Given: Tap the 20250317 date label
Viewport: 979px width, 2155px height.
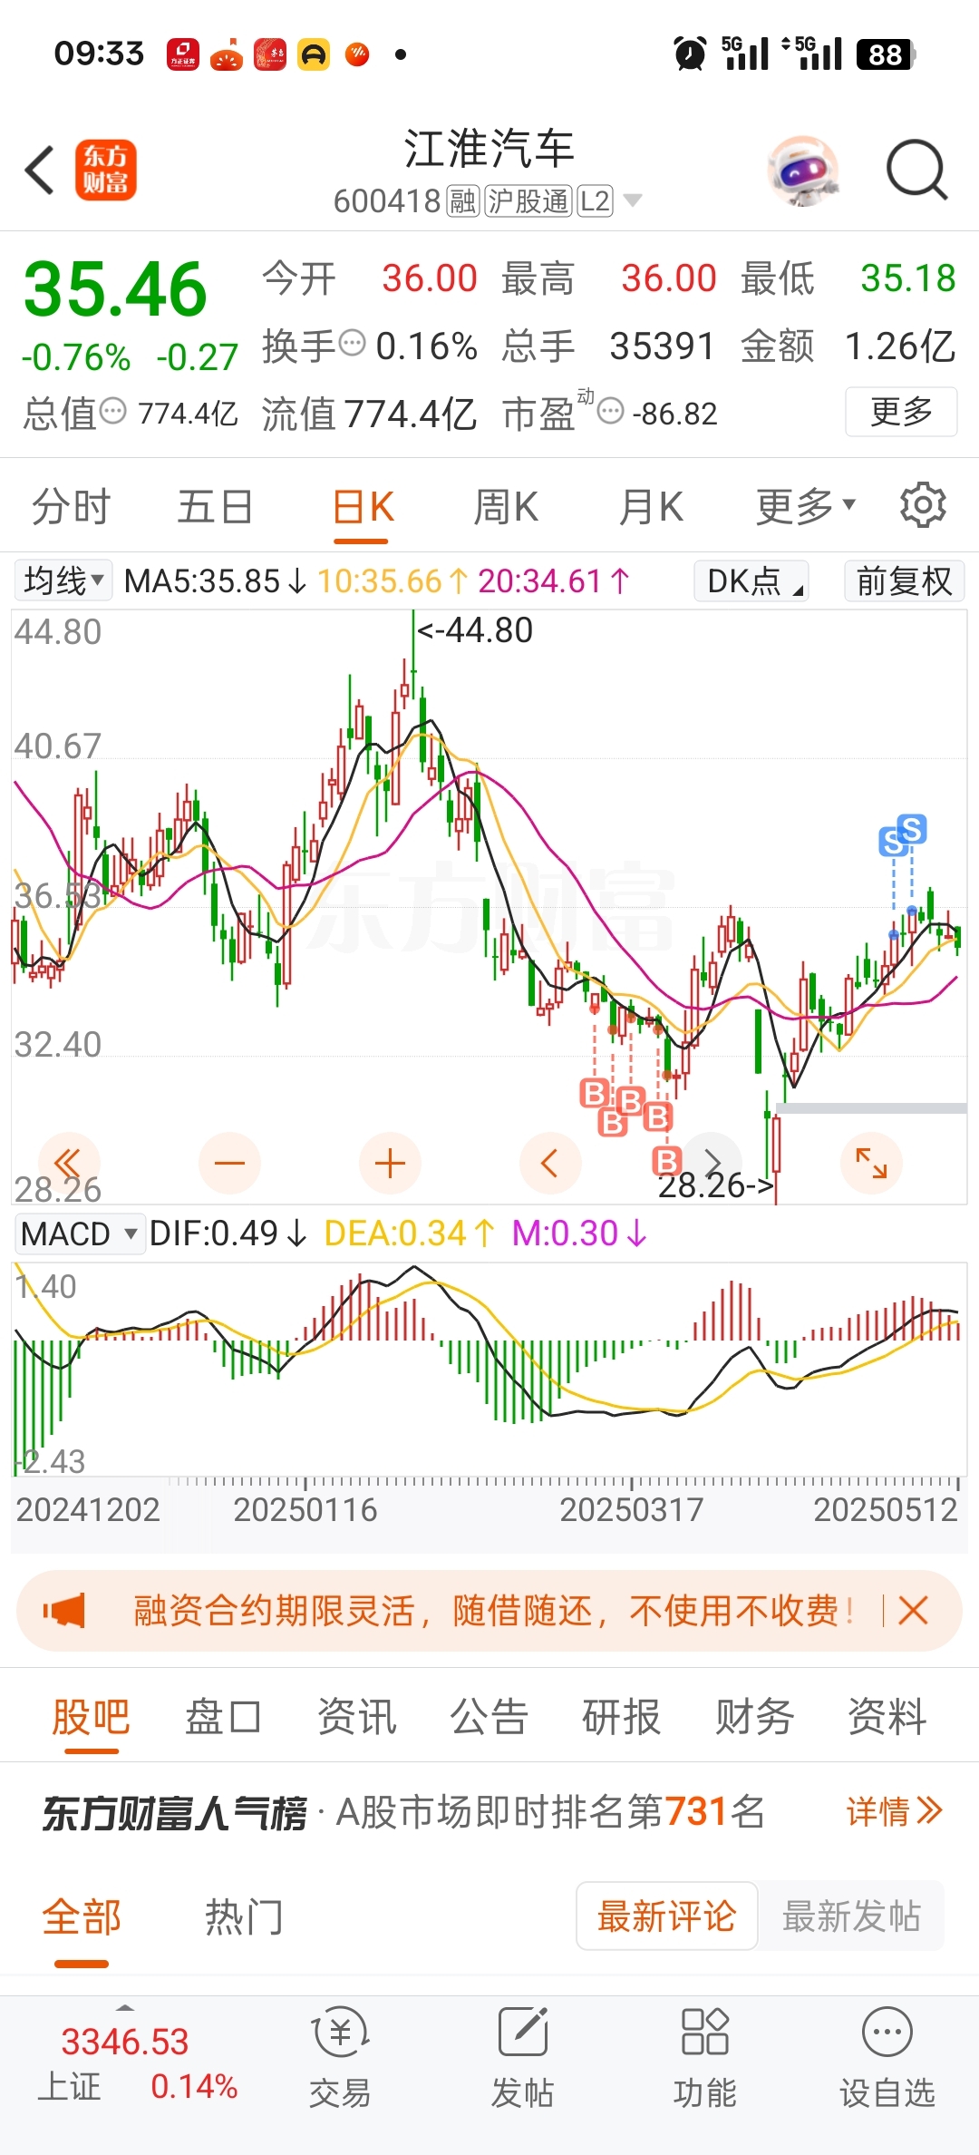Looking at the screenshot, I should pyautogui.click(x=632, y=1509).
